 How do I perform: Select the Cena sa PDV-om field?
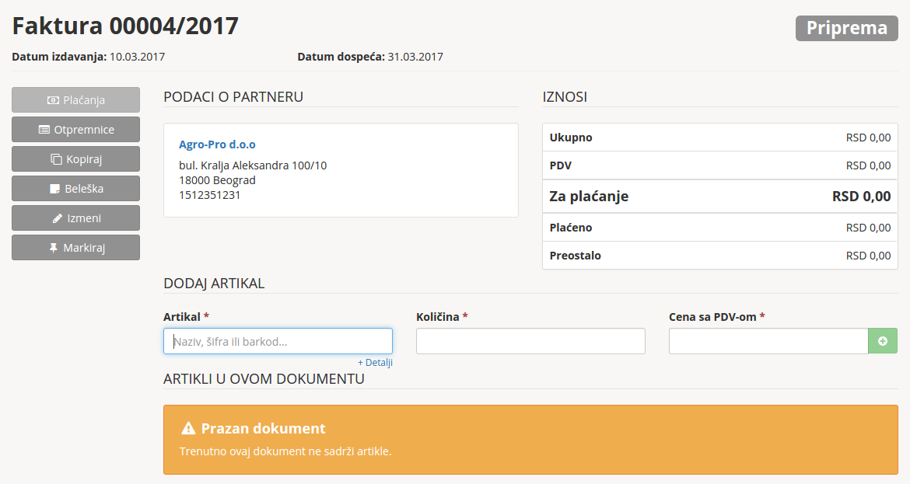[x=768, y=341]
